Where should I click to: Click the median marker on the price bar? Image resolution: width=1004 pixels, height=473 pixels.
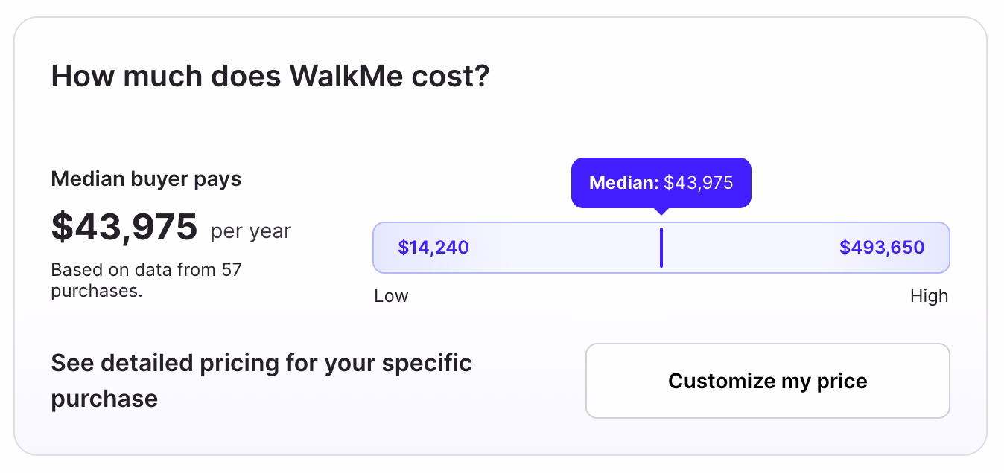coord(661,247)
